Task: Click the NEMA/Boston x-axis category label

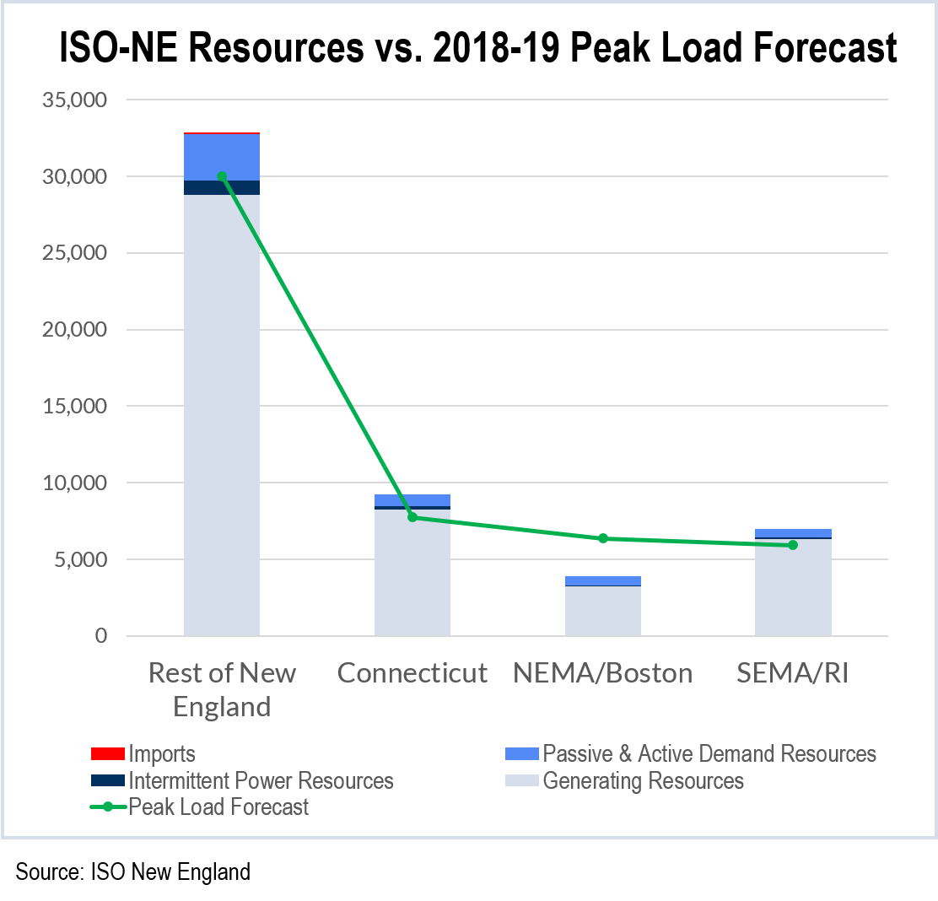Action: pyautogui.click(x=602, y=673)
